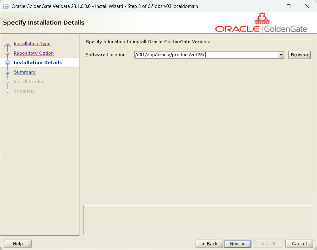The image size is (317, 250).
Task: Click the 'Specify Installation Details' heading
Action: point(44,23)
